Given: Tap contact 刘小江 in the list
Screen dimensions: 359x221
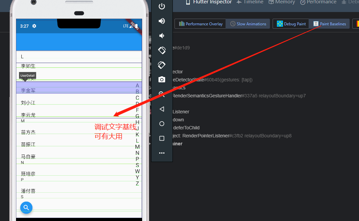Looking at the screenshot, I should click(28, 102).
